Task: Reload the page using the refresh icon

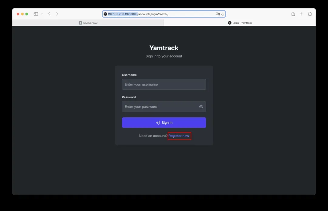Action: click(x=223, y=14)
